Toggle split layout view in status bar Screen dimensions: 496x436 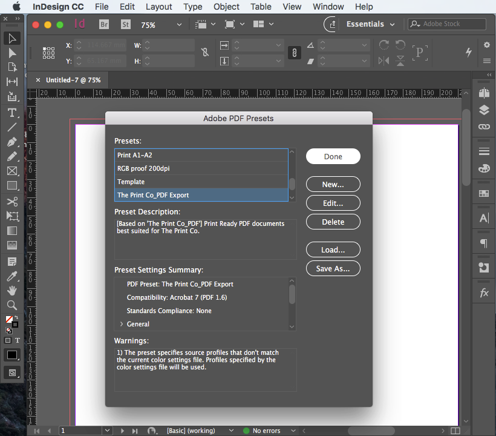(x=455, y=431)
